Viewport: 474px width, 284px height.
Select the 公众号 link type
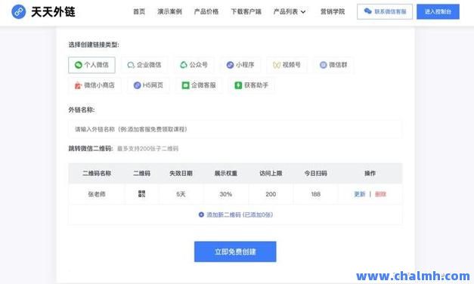pos(194,65)
